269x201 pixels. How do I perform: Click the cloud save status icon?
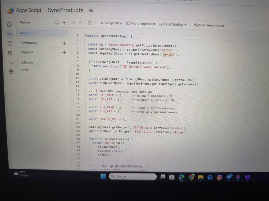(x=91, y=11)
